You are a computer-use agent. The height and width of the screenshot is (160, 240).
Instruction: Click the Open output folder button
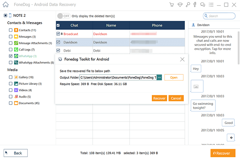coord(174,78)
